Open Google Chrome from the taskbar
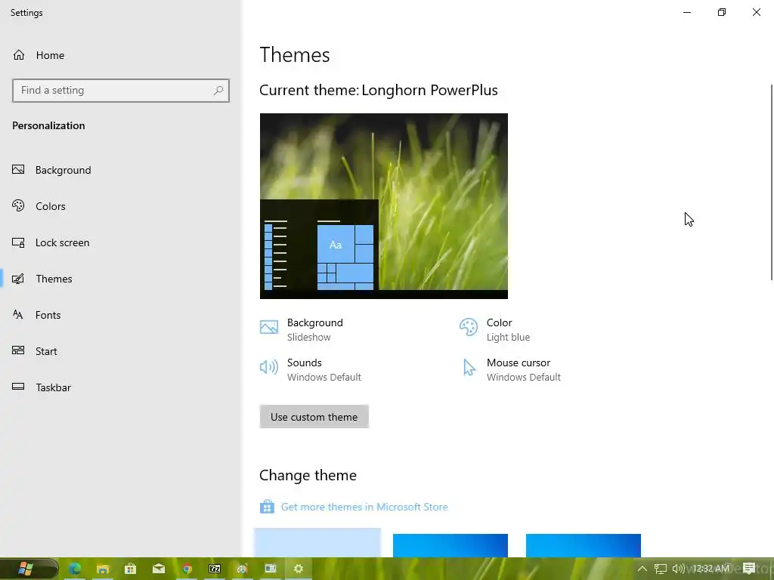Screen dimensions: 774x580 (187, 569)
